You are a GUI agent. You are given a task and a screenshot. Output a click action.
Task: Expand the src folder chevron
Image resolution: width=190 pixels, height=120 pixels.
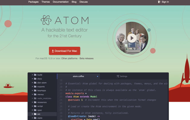[32, 114]
